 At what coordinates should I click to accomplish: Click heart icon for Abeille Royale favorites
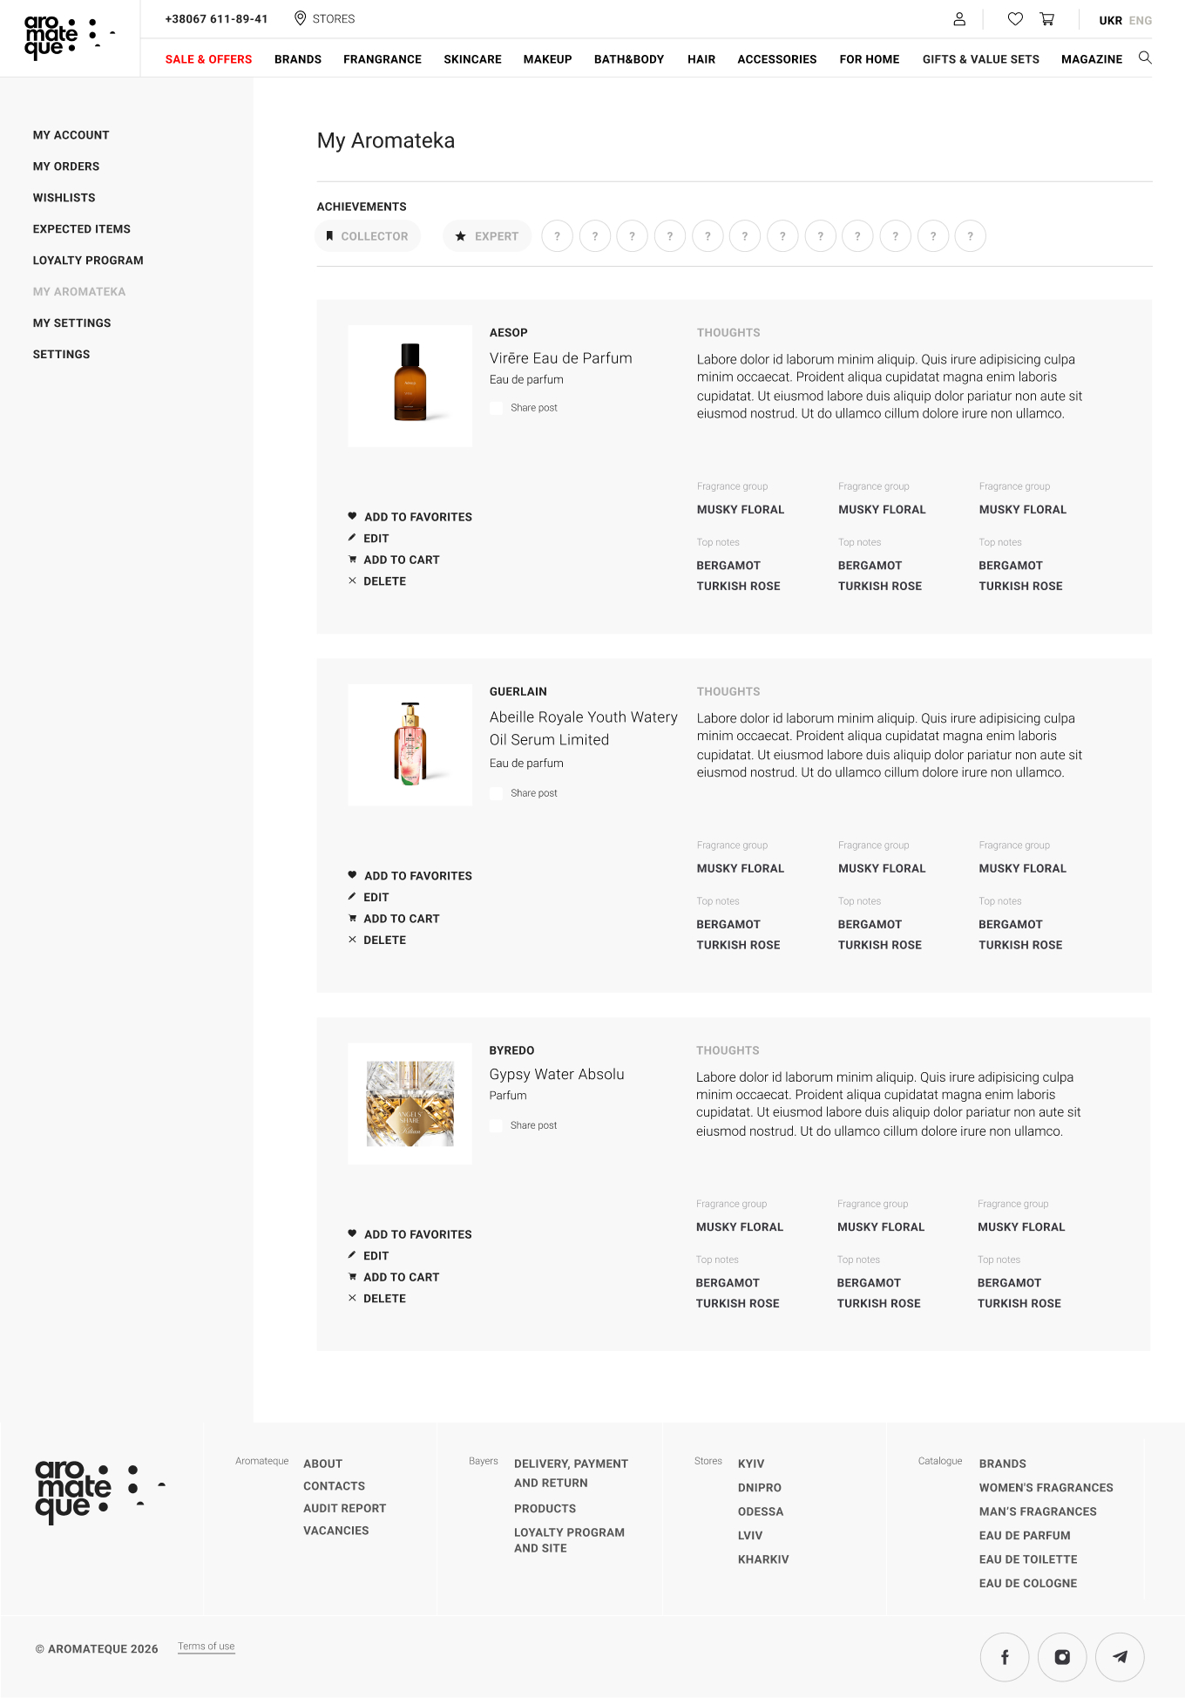352,875
